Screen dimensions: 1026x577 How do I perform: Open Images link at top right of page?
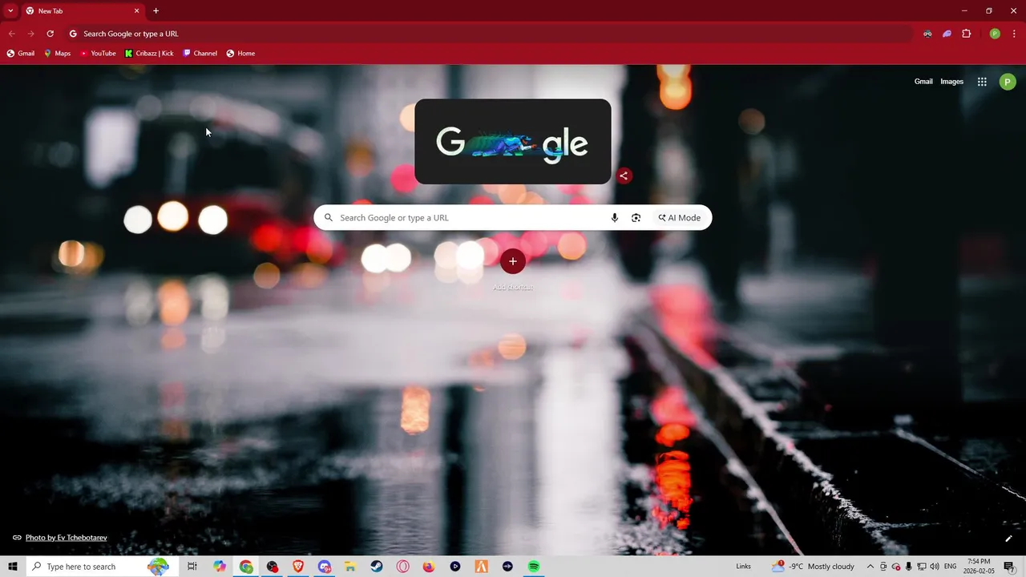point(951,82)
